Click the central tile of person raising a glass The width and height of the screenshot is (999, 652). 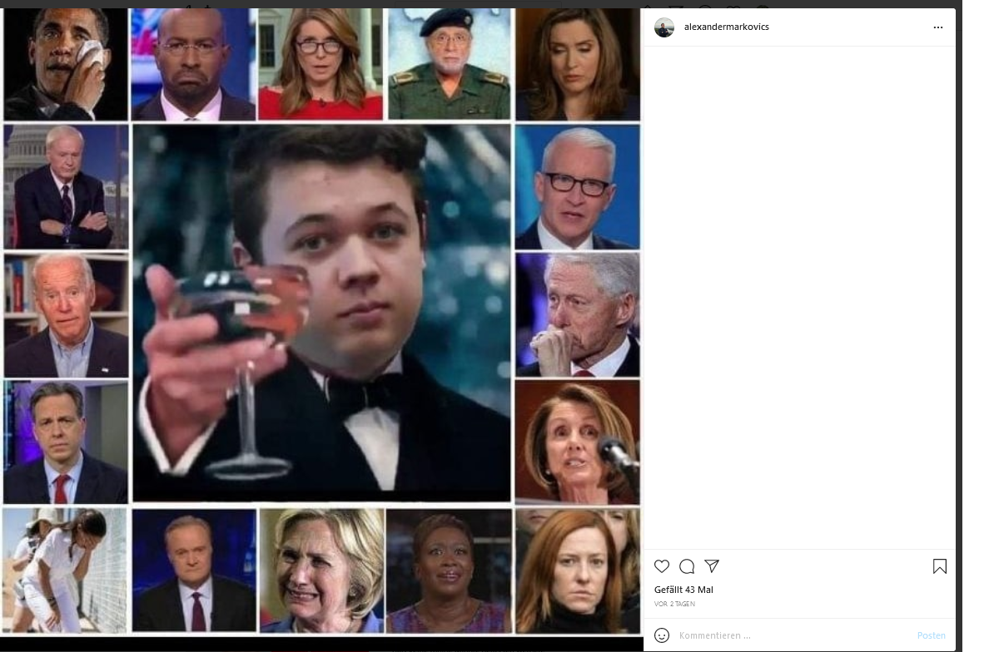point(321,314)
